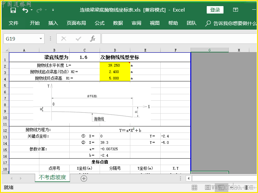Screen dimensions: 258x193
Task: Open the 帮助 tab
Action: [x=173, y=23]
